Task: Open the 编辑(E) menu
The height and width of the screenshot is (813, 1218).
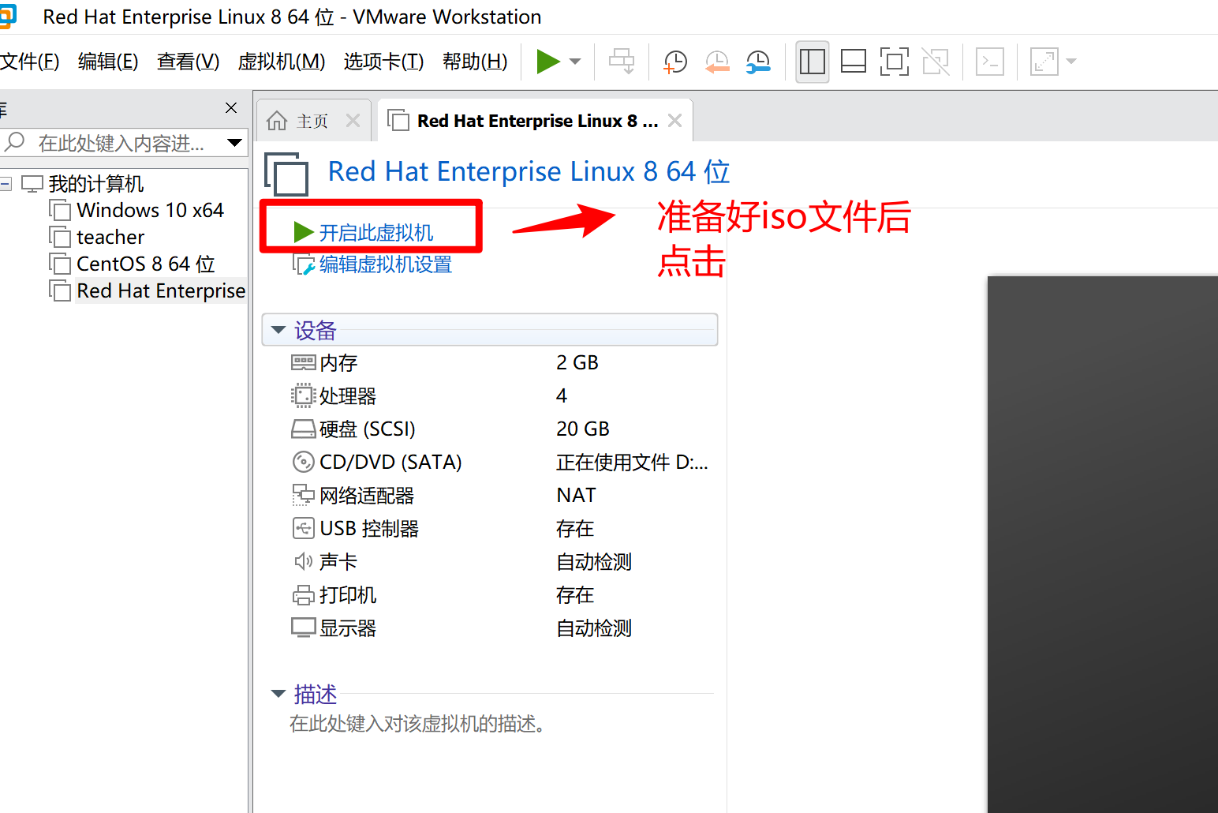Action: pos(108,62)
